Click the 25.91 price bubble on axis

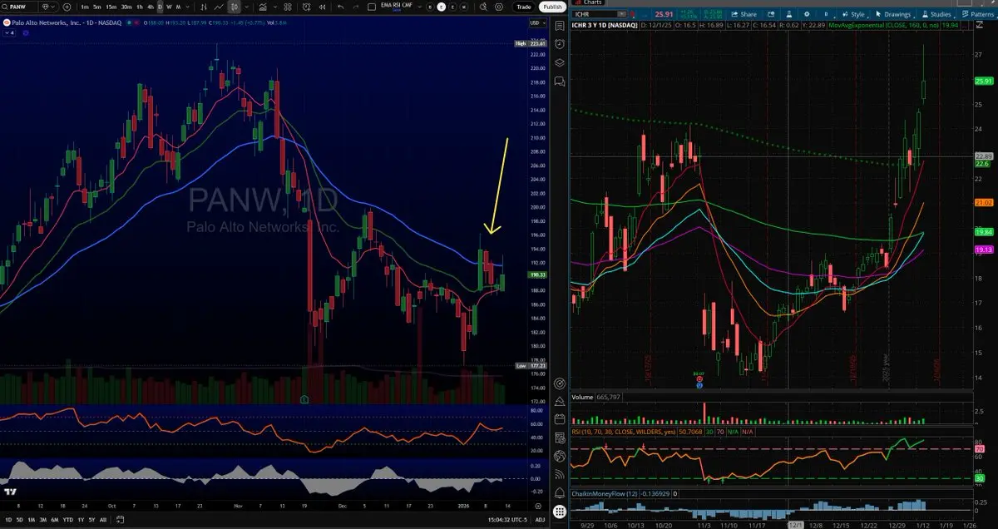coord(983,81)
